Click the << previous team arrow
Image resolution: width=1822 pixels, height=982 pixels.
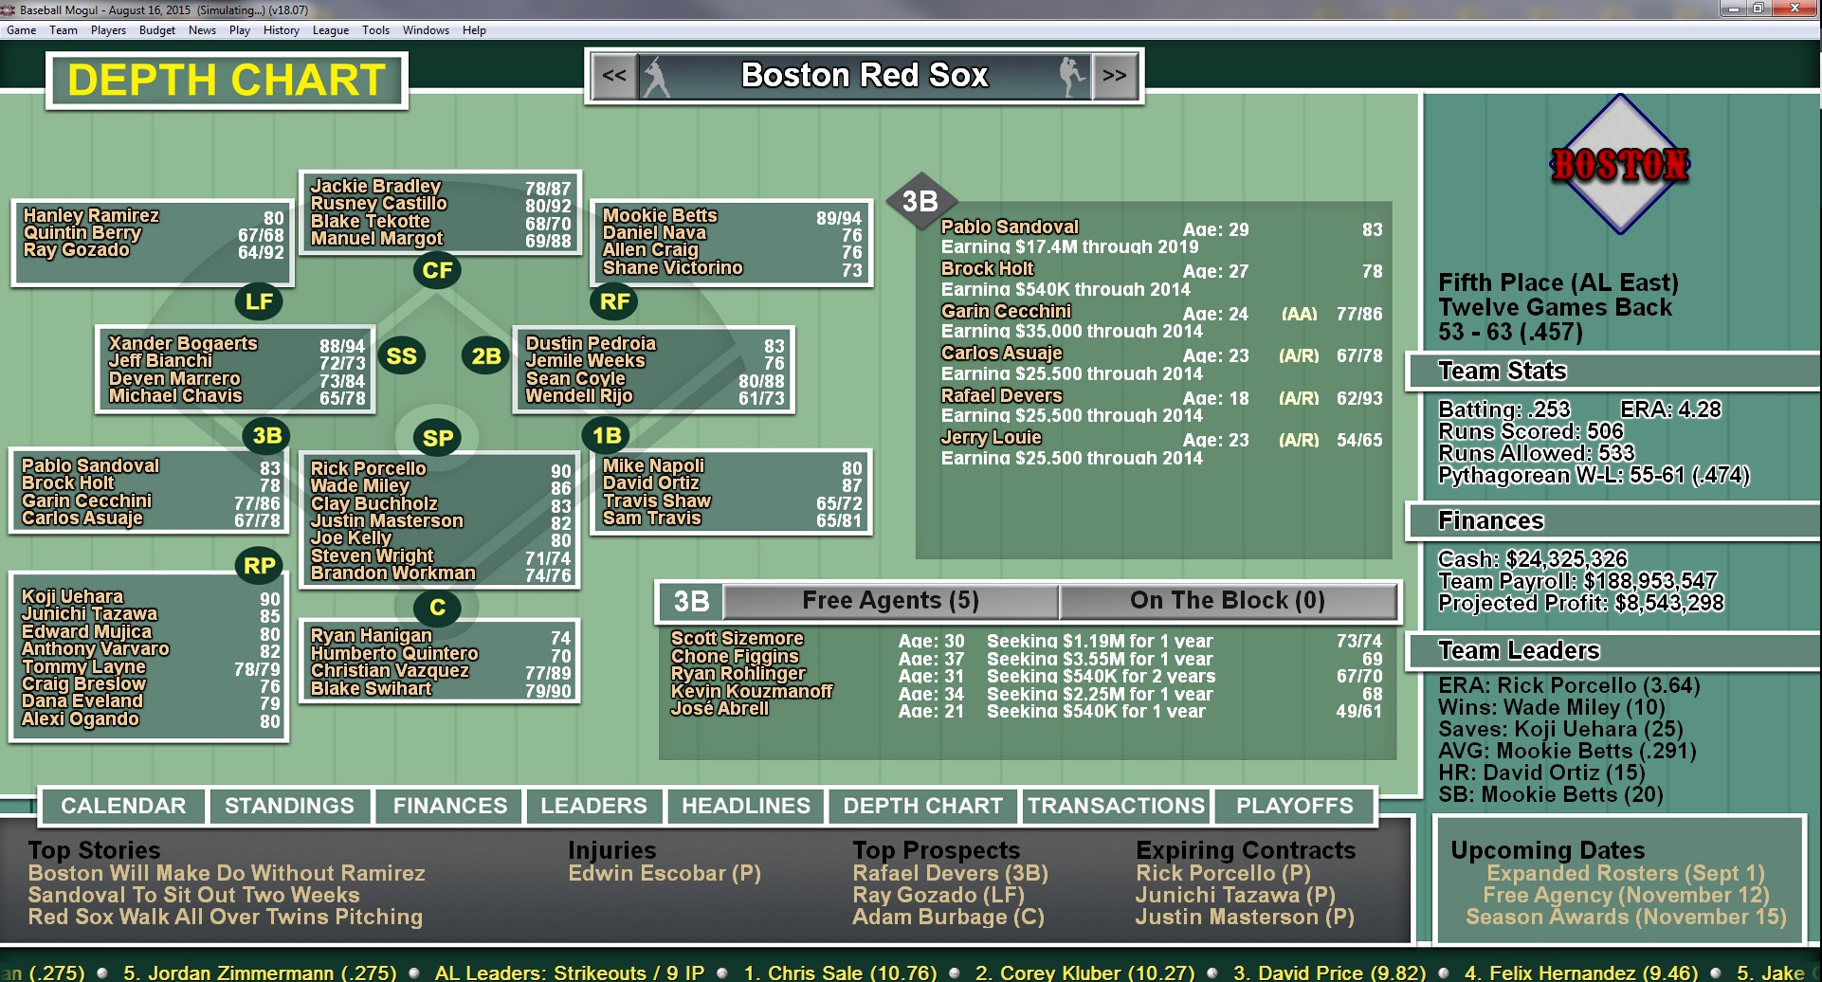614,75
